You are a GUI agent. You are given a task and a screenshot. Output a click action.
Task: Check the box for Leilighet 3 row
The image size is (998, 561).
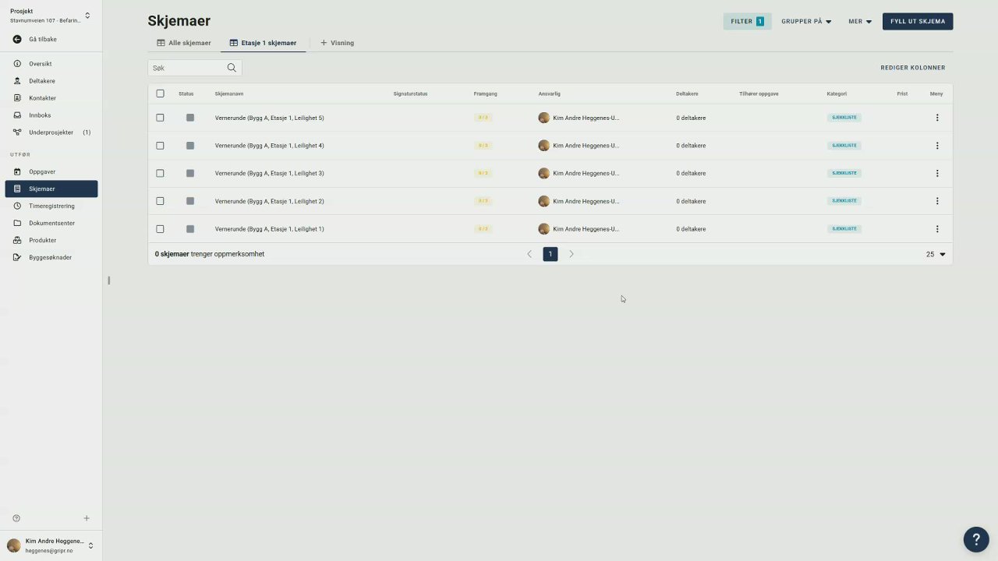pos(160,173)
